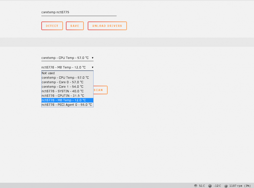Open the coretemp CPU Temp sensor dropdown
Image resolution: width=254 pixels, height=188 pixels.
(x=67, y=58)
